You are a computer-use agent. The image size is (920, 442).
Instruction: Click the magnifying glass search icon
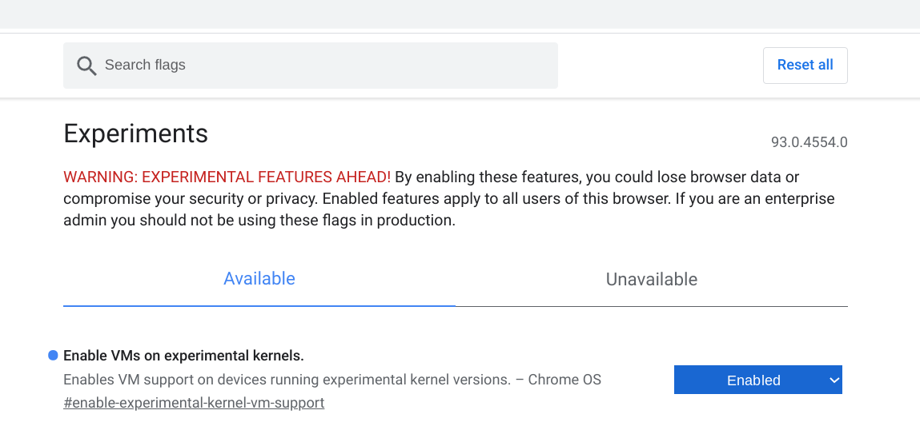tap(86, 66)
